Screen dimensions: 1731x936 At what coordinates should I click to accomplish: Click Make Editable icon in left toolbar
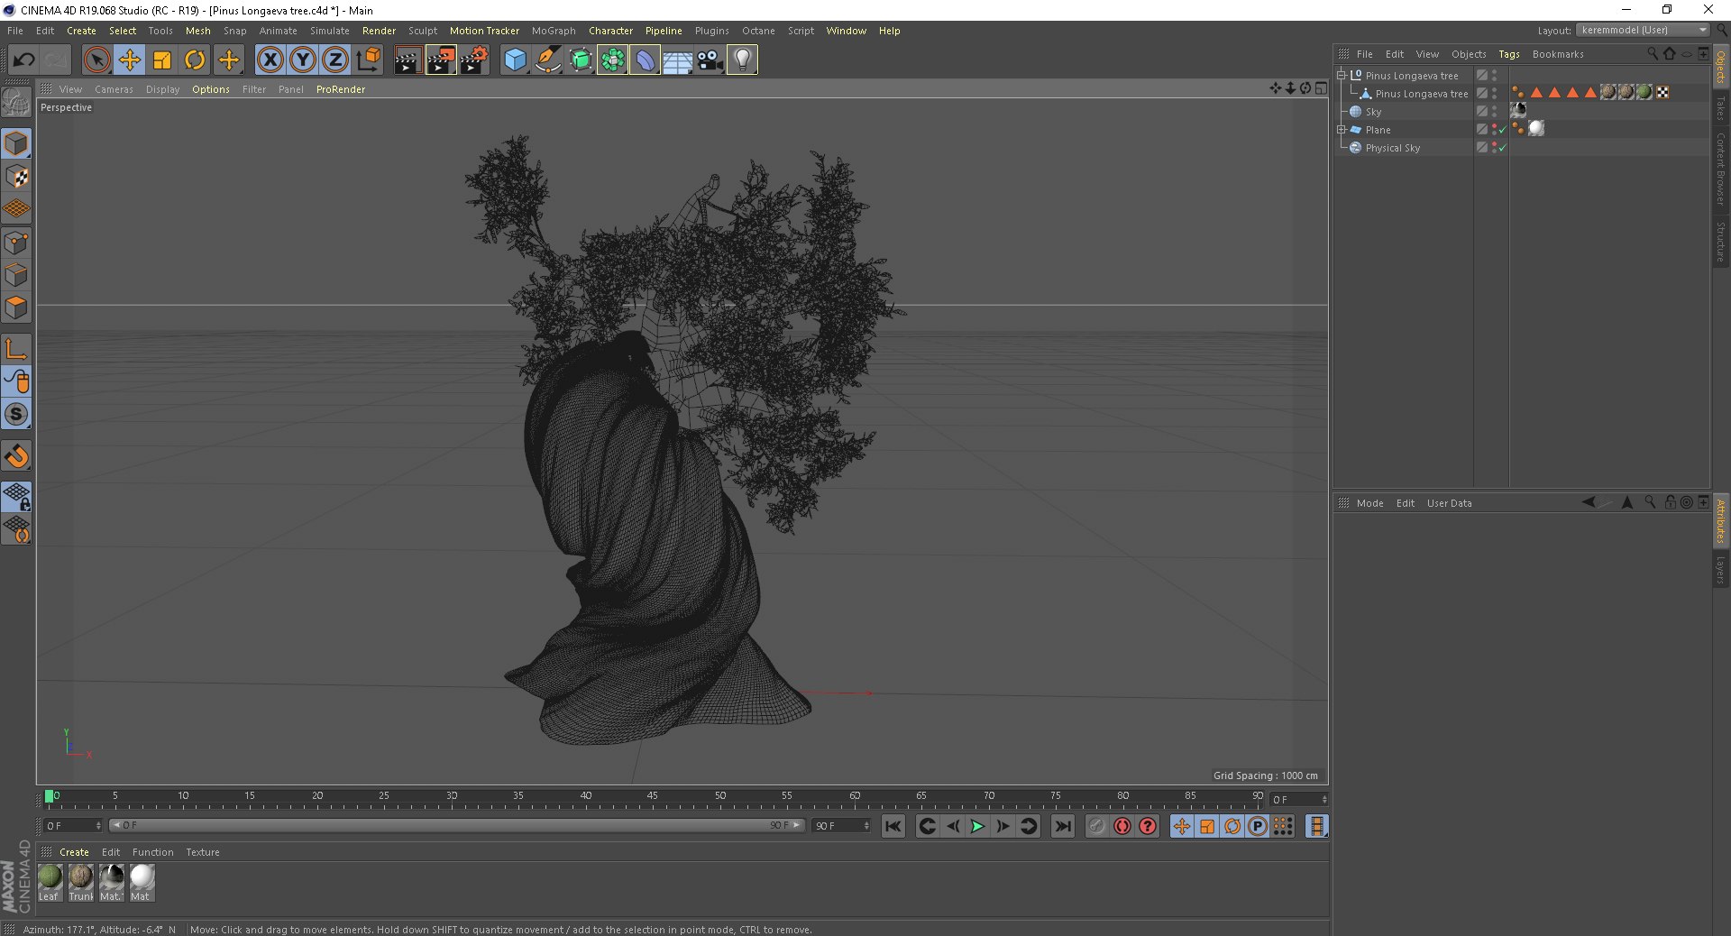(16, 103)
